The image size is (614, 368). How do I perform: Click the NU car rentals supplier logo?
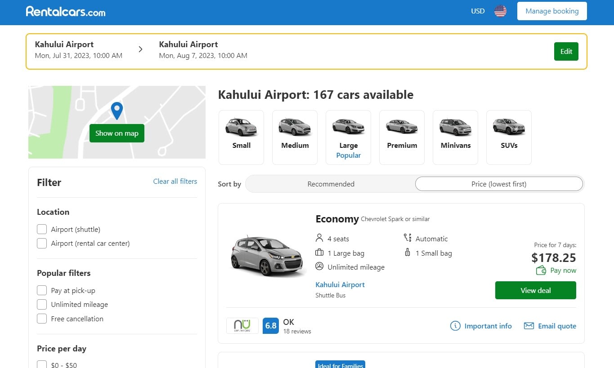coord(242,326)
